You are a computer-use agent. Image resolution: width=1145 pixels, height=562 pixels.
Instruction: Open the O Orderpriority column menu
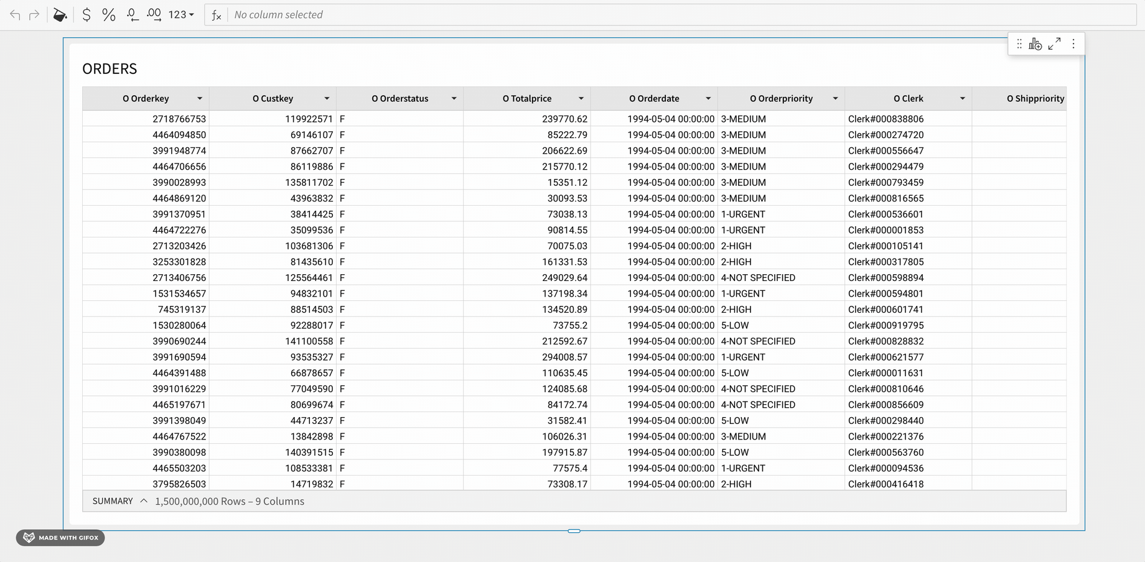point(835,99)
